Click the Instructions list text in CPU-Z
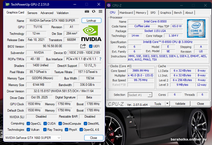 coord(168,58)
